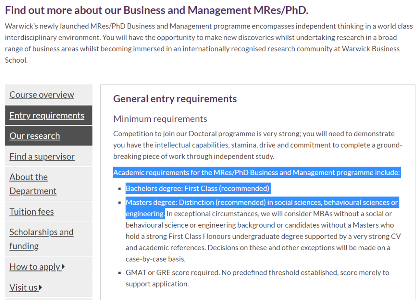Screen dimensions: 420x300
Task: Click the arrow icon beside Visit us
Action: click(x=40, y=288)
